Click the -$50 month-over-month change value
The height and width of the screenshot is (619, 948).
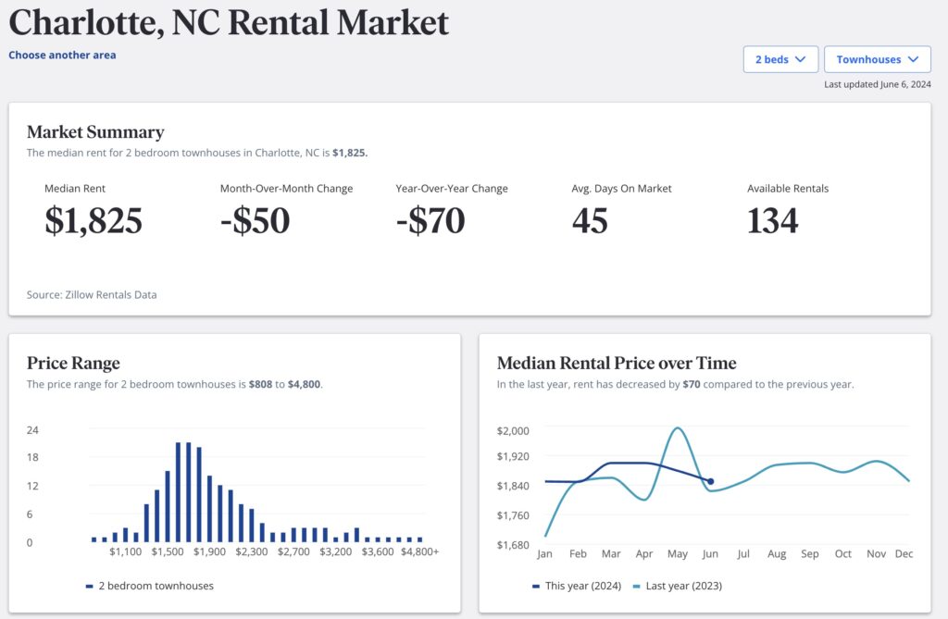click(x=255, y=221)
